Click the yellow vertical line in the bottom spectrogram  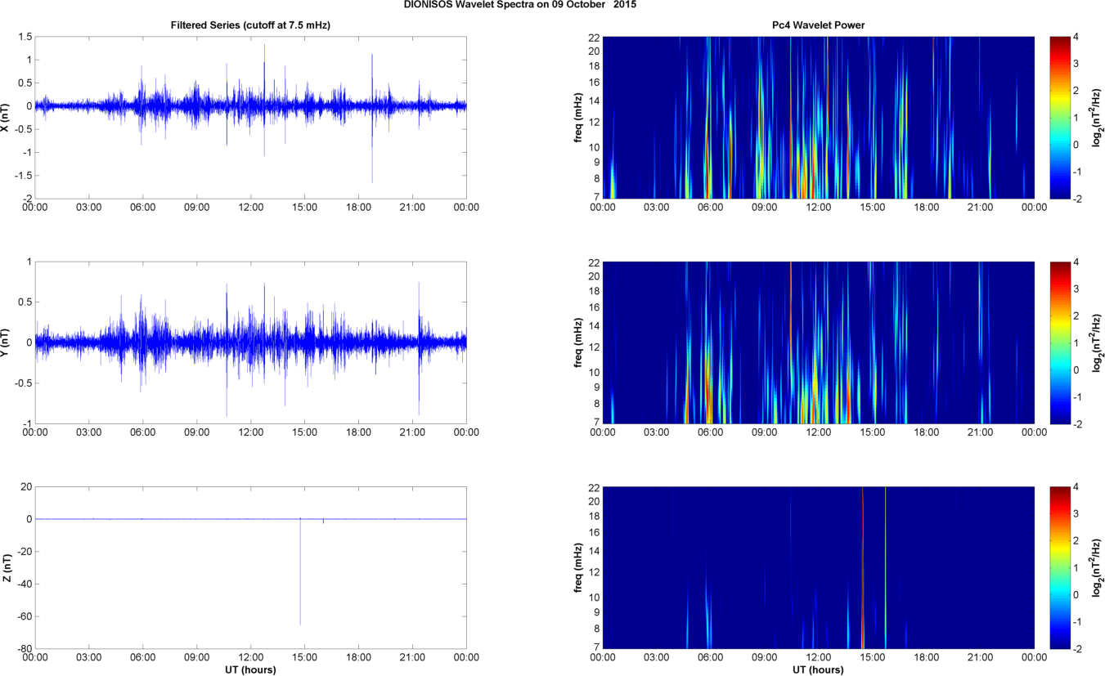point(885,567)
